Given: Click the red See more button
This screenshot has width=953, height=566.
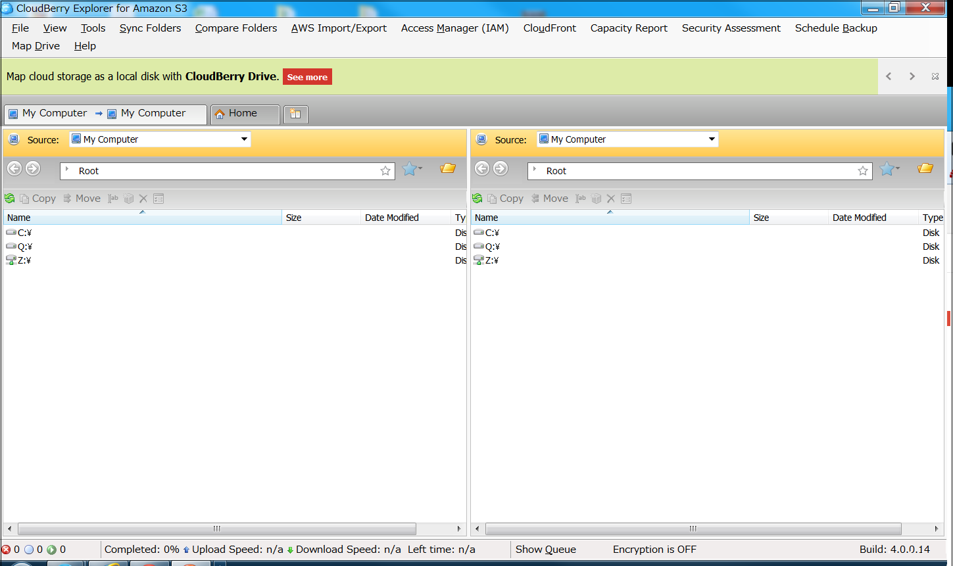Looking at the screenshot, I should 307,77.
